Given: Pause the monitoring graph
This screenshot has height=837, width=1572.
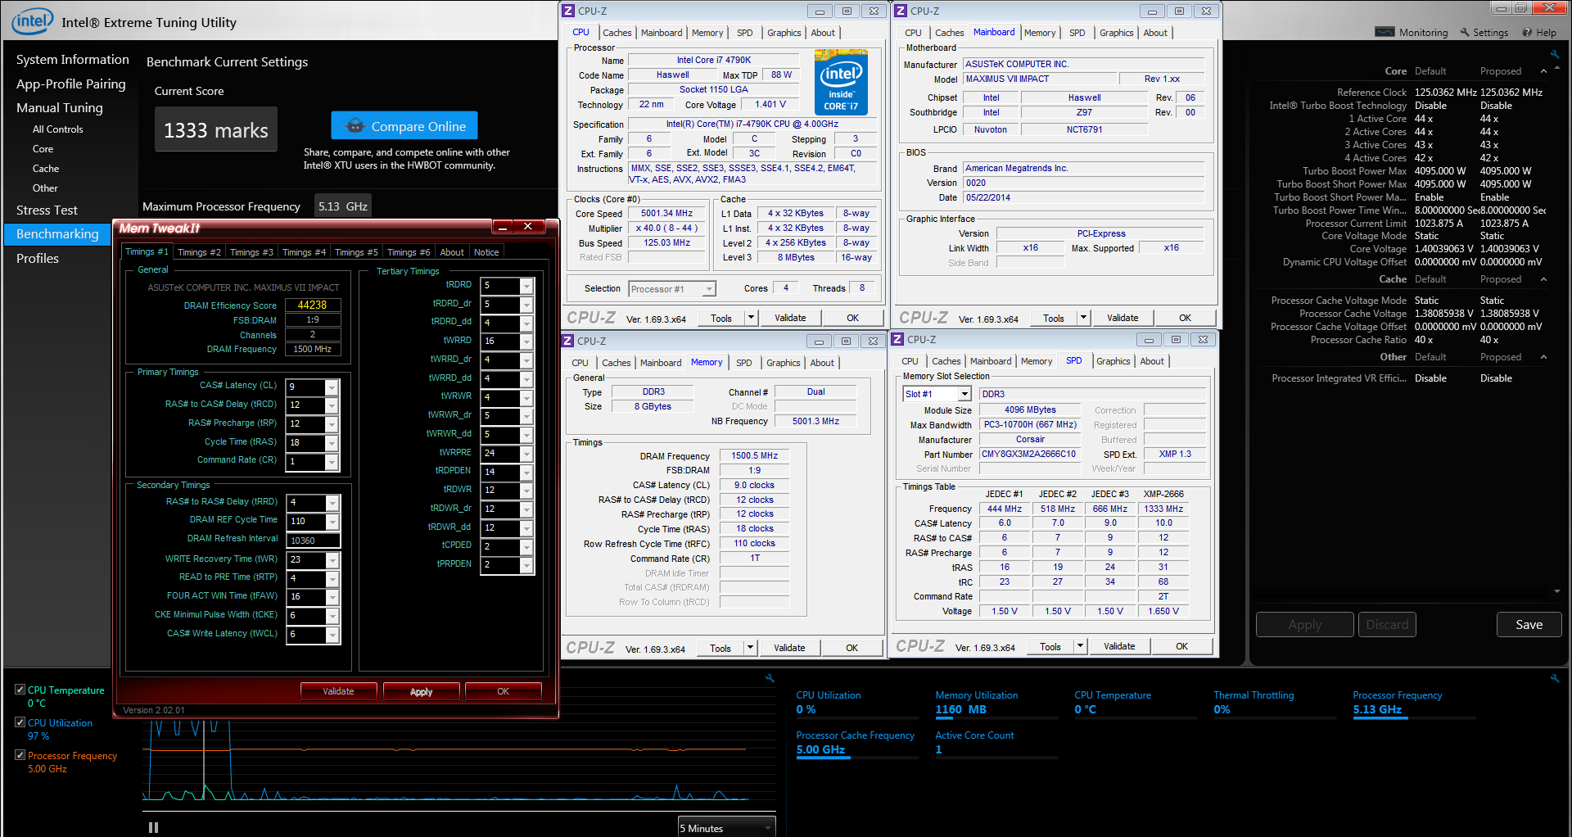Looking at the screenshot, I should [x=153, y=827].
